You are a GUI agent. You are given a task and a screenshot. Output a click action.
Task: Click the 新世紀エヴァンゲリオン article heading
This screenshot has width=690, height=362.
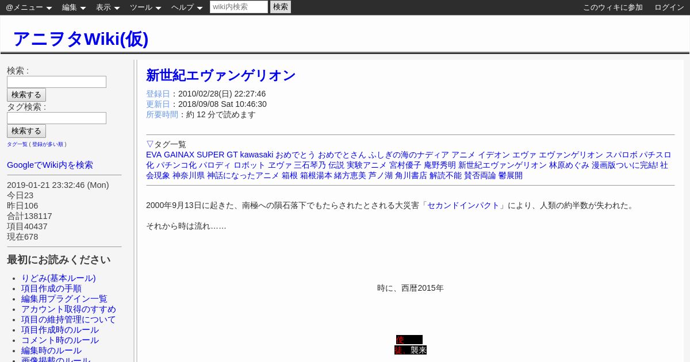coord(221,75)
